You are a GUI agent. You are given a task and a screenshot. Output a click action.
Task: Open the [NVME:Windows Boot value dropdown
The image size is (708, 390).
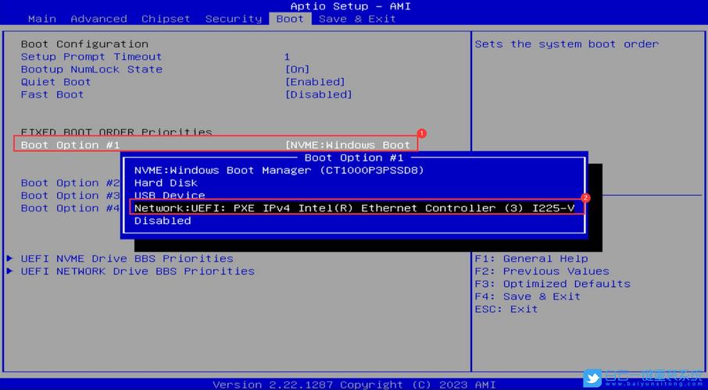[x=348, y=145]
